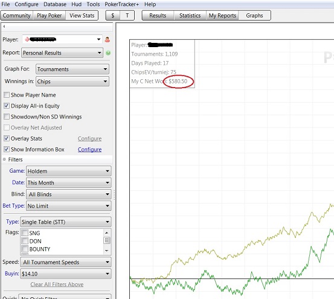Open the Help menu
This screenshot has height=299, width=334.
point(150,4)
